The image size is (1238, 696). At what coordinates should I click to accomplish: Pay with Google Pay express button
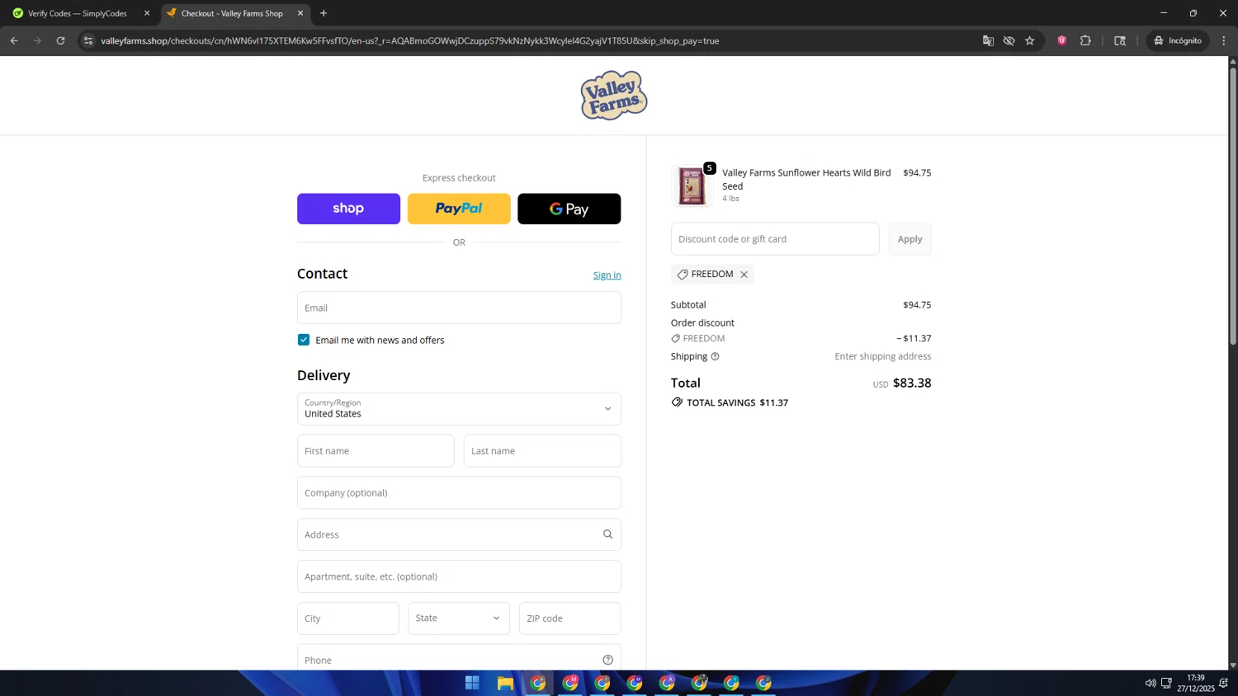(569, 209)
